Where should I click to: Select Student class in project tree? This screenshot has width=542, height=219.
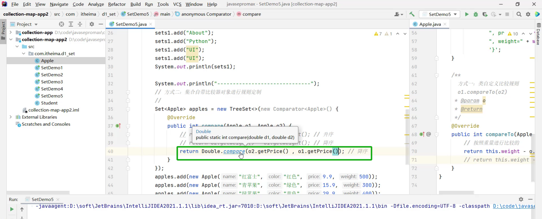[x=49, y=103]
